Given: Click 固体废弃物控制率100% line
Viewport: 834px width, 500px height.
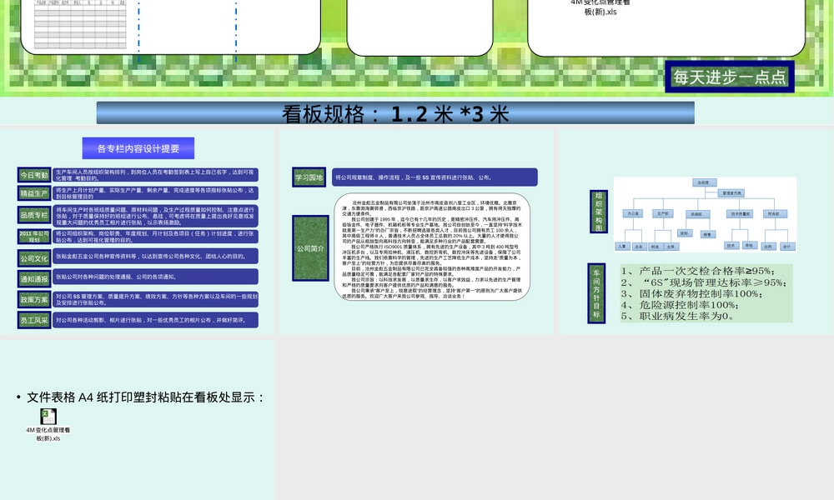Looking at the screenshot, I should click(691, 293).
